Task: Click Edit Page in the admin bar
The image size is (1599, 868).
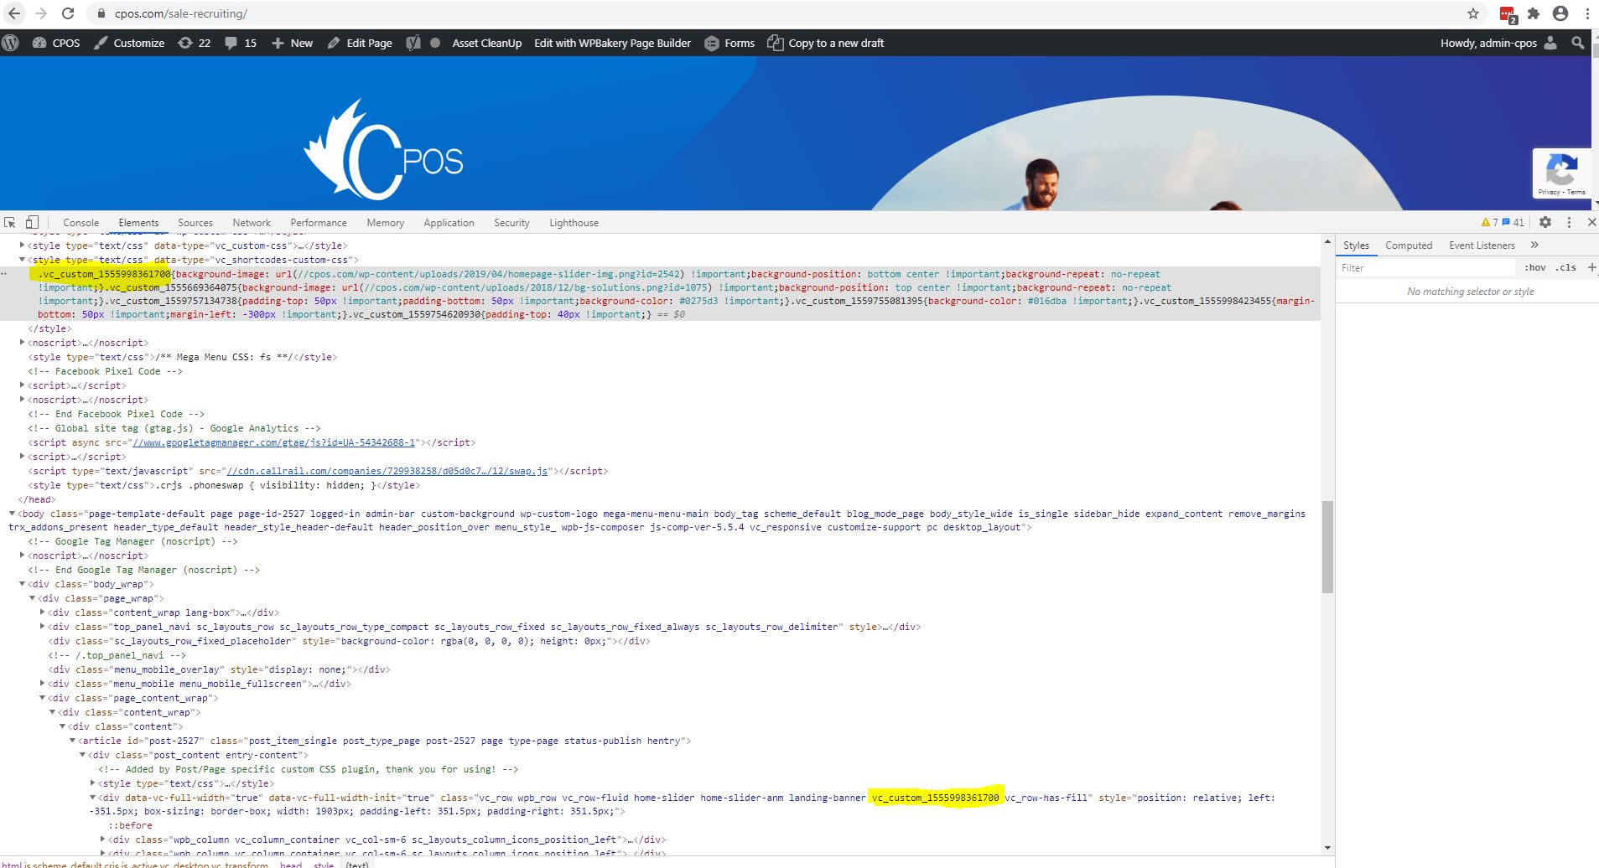Action: (360, 43)
